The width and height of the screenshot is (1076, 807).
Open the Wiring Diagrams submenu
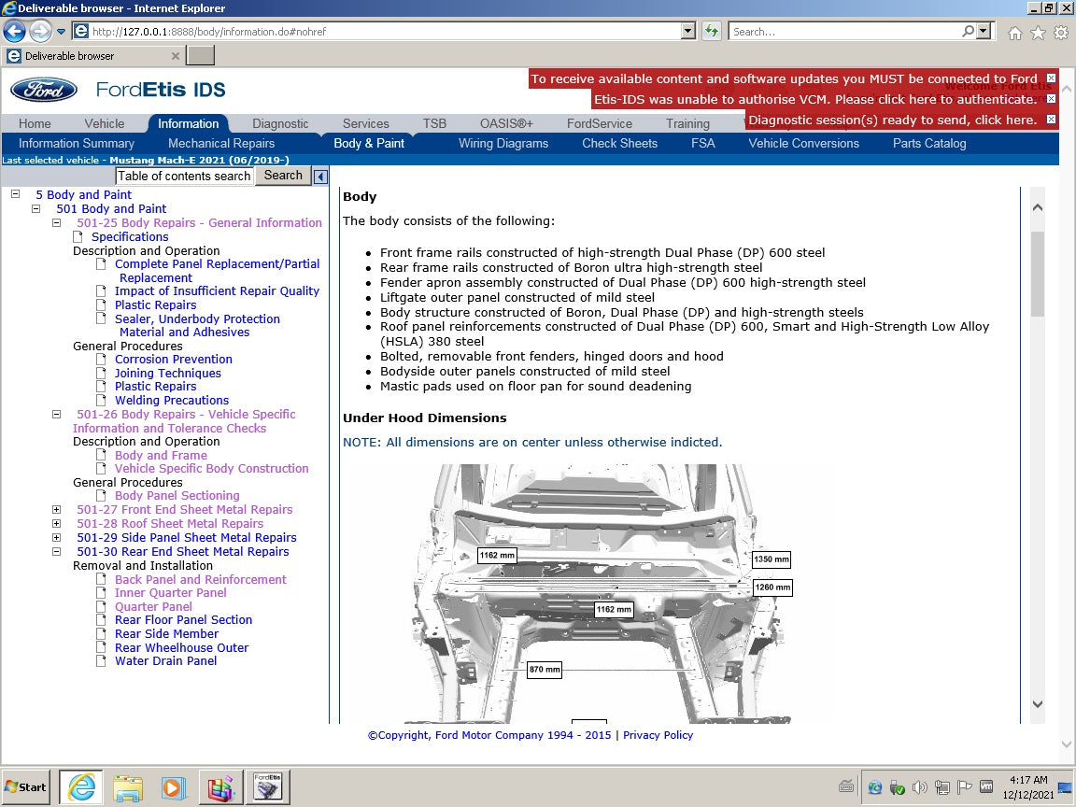tap(503, 143)
